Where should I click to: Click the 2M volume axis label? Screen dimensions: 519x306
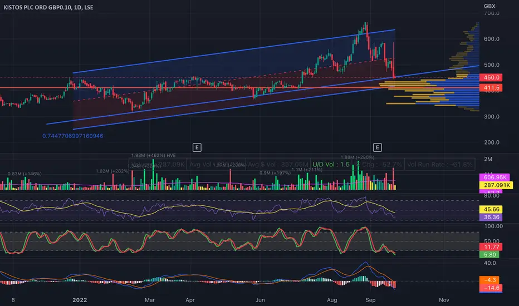pyautogui.click(x=488, y=159)
